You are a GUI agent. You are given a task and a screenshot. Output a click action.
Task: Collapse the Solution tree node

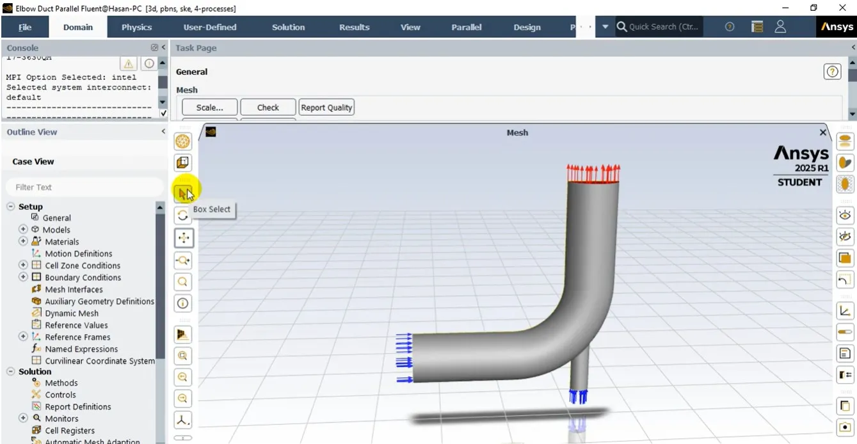(x=11, y=372)
